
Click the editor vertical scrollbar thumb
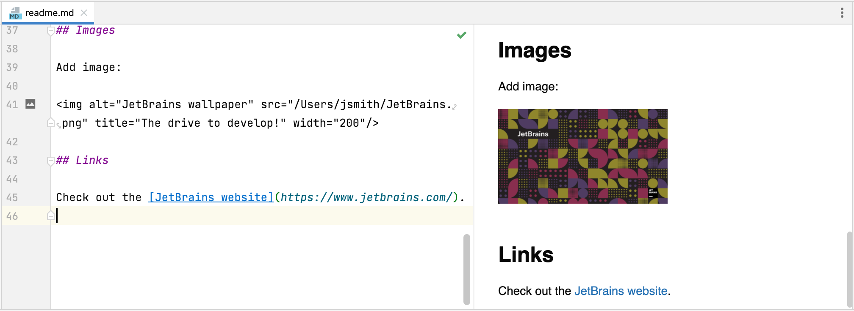pyautogui.click(x=467, y=269)
